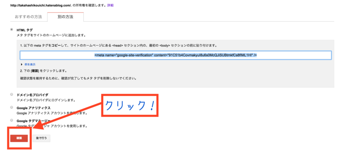
Task: Switch to the おすすめの方法 tab
Action: 28,17
